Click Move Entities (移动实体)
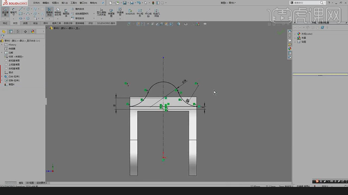The image size is (348, 195). pos(78,18)
